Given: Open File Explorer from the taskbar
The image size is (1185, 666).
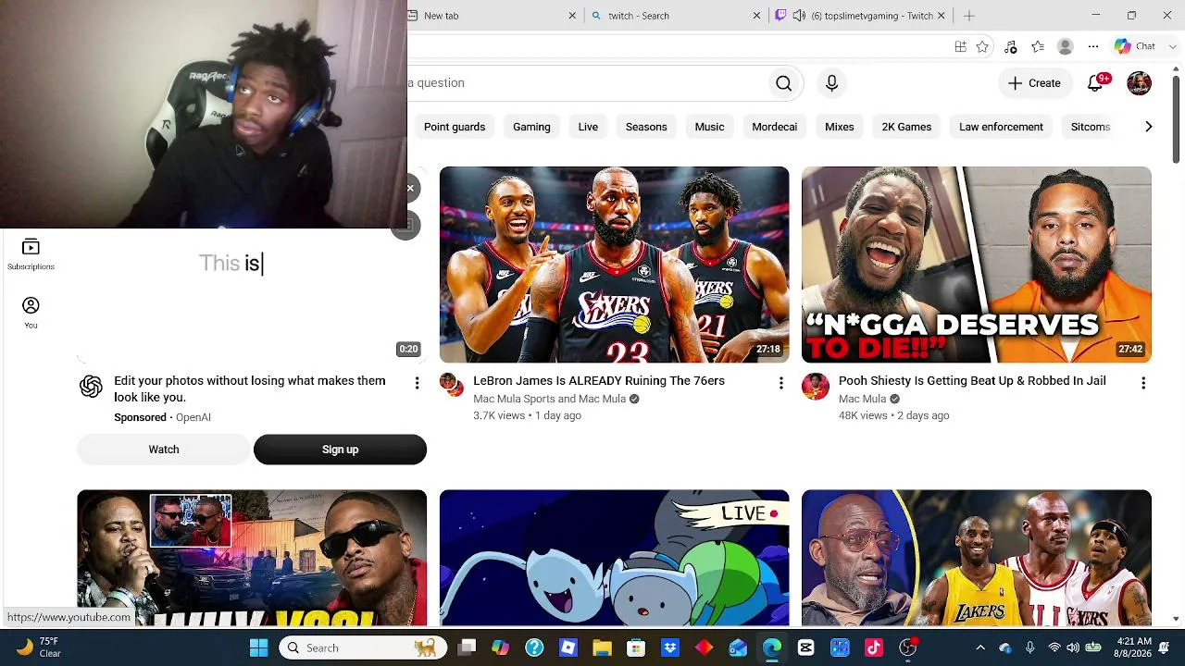Looking at the screenshot, I should point(602,647).
